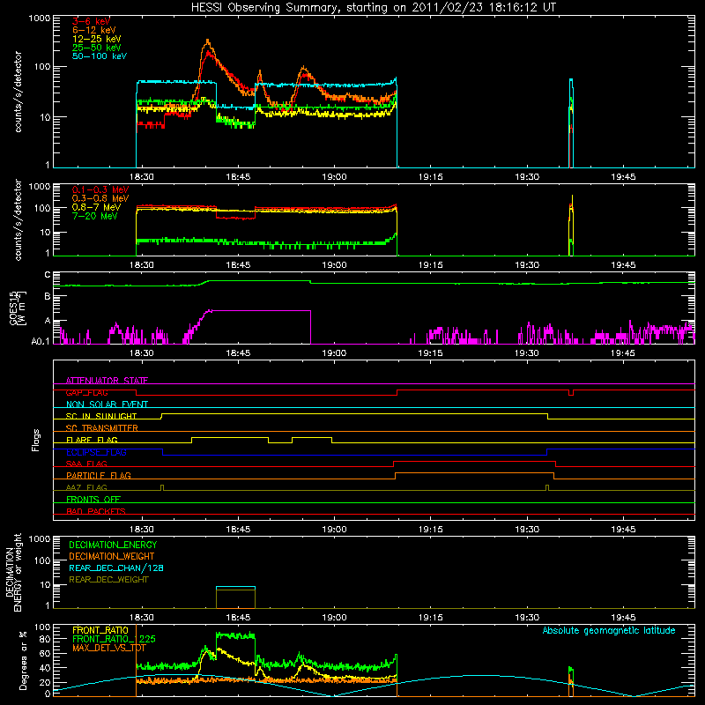Click the 0.3-0.8 MeV legend label

100,198
